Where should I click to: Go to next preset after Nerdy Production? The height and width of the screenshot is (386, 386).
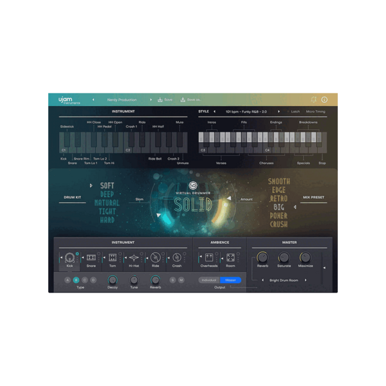click(x=151, y=100)
